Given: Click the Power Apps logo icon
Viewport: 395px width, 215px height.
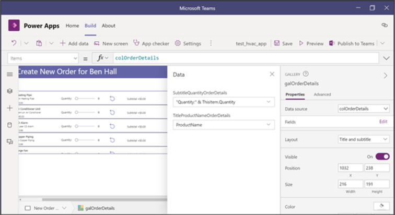Looking at the screenshot, I should tap(14, 26).
